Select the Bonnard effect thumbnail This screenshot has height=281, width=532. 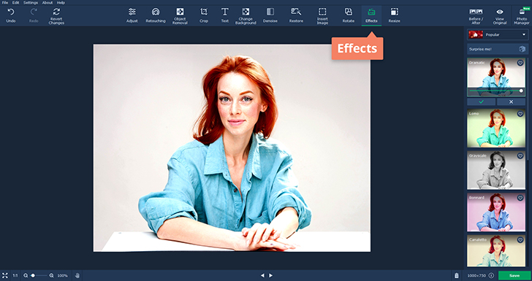pyautogui.click(x=496, y=212)
